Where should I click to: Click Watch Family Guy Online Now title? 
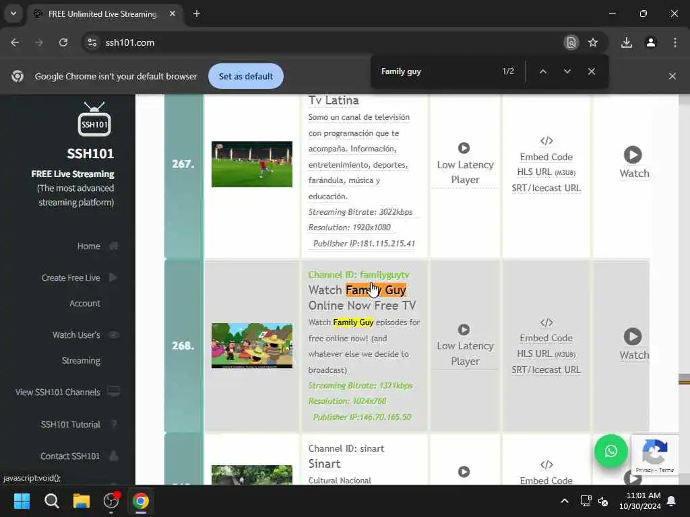362,298
